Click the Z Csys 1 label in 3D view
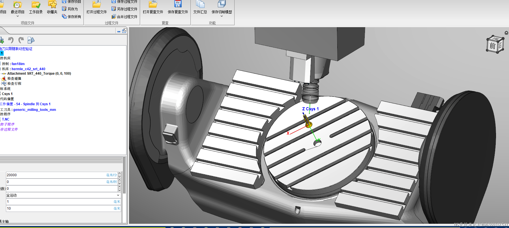The height and width of the screenshot is (228, 509). coord(310,109)
